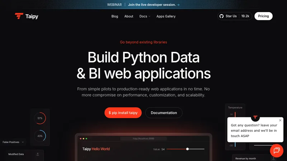Click the 19.2k star count
Screen dimensions: 287x161
(245, 16)
